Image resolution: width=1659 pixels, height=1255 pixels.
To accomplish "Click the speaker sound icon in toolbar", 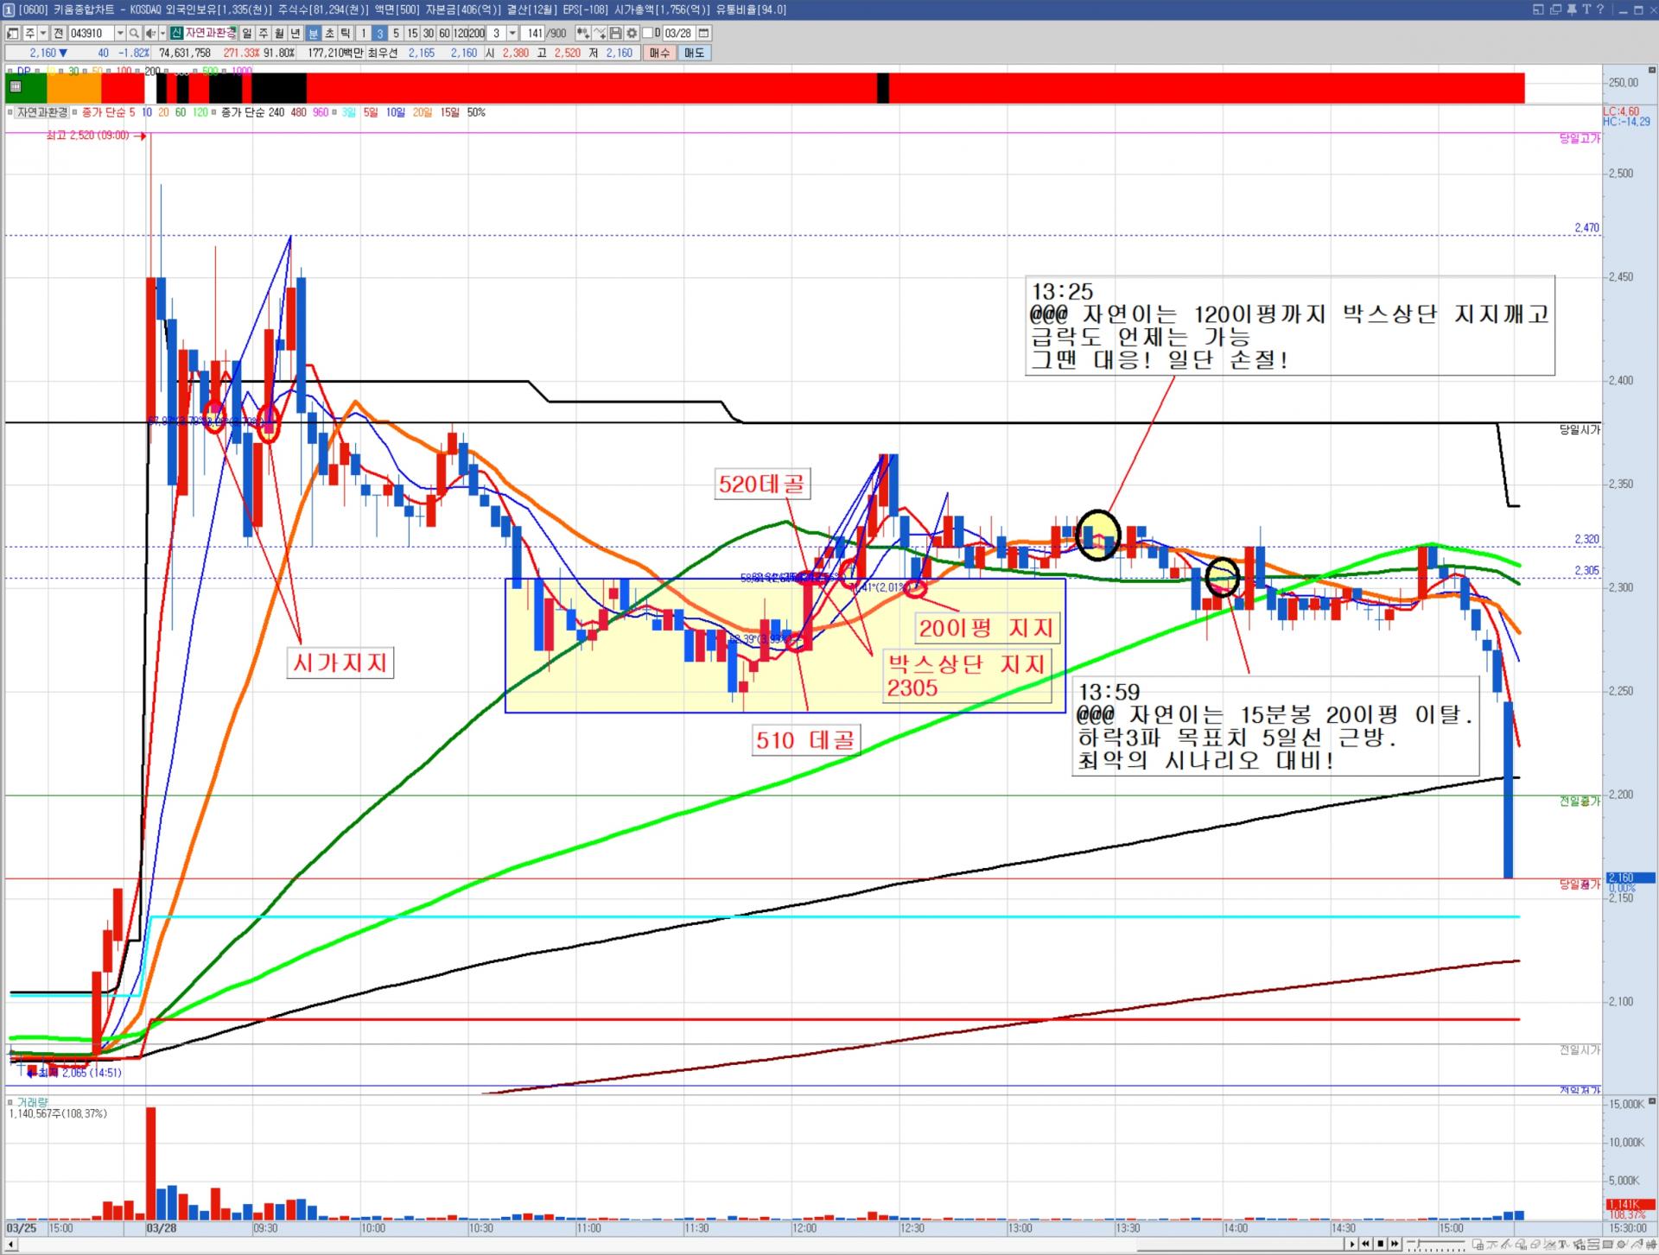I will (150, 34).
